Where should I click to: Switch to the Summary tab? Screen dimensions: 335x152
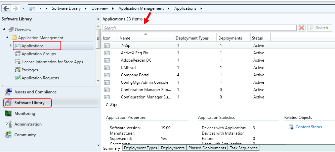pos(112,148)
